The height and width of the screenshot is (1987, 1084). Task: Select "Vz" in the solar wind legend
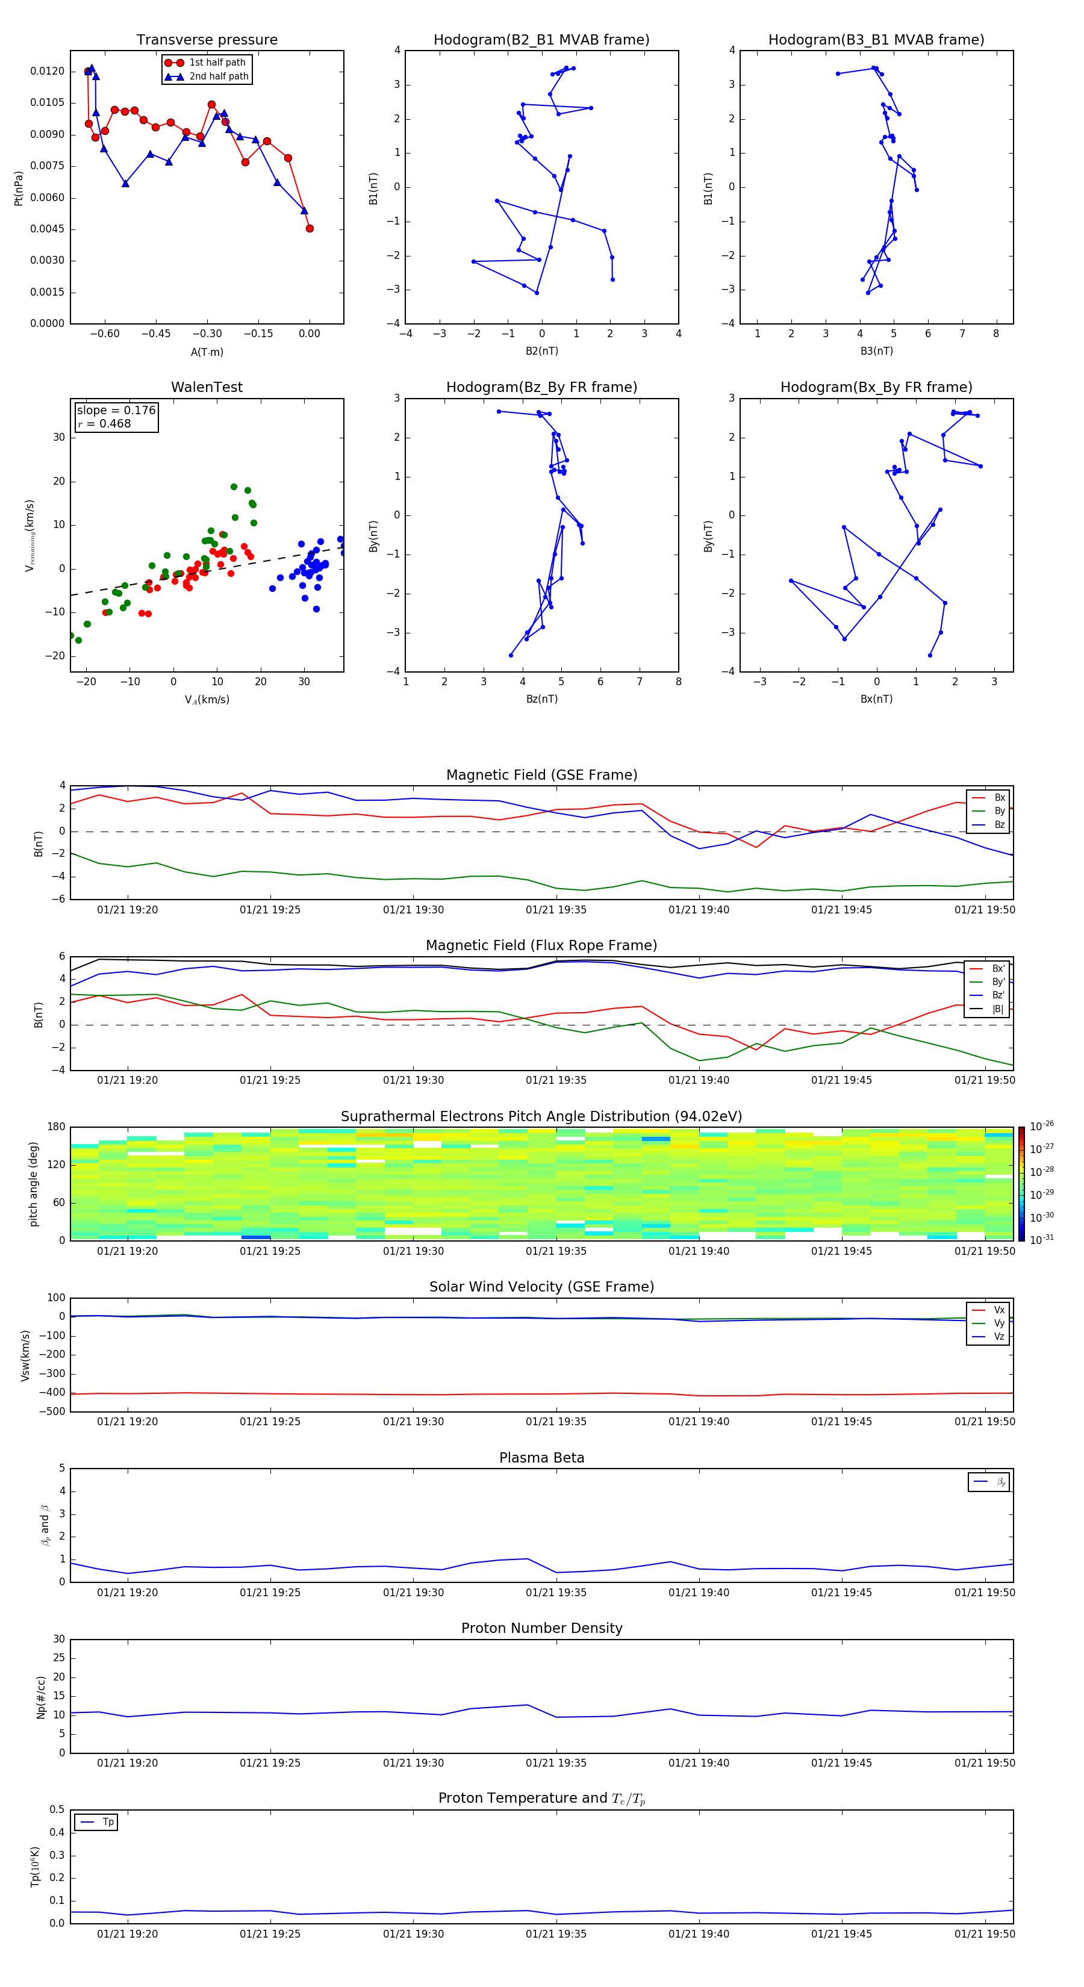[x=988, y=1337]
